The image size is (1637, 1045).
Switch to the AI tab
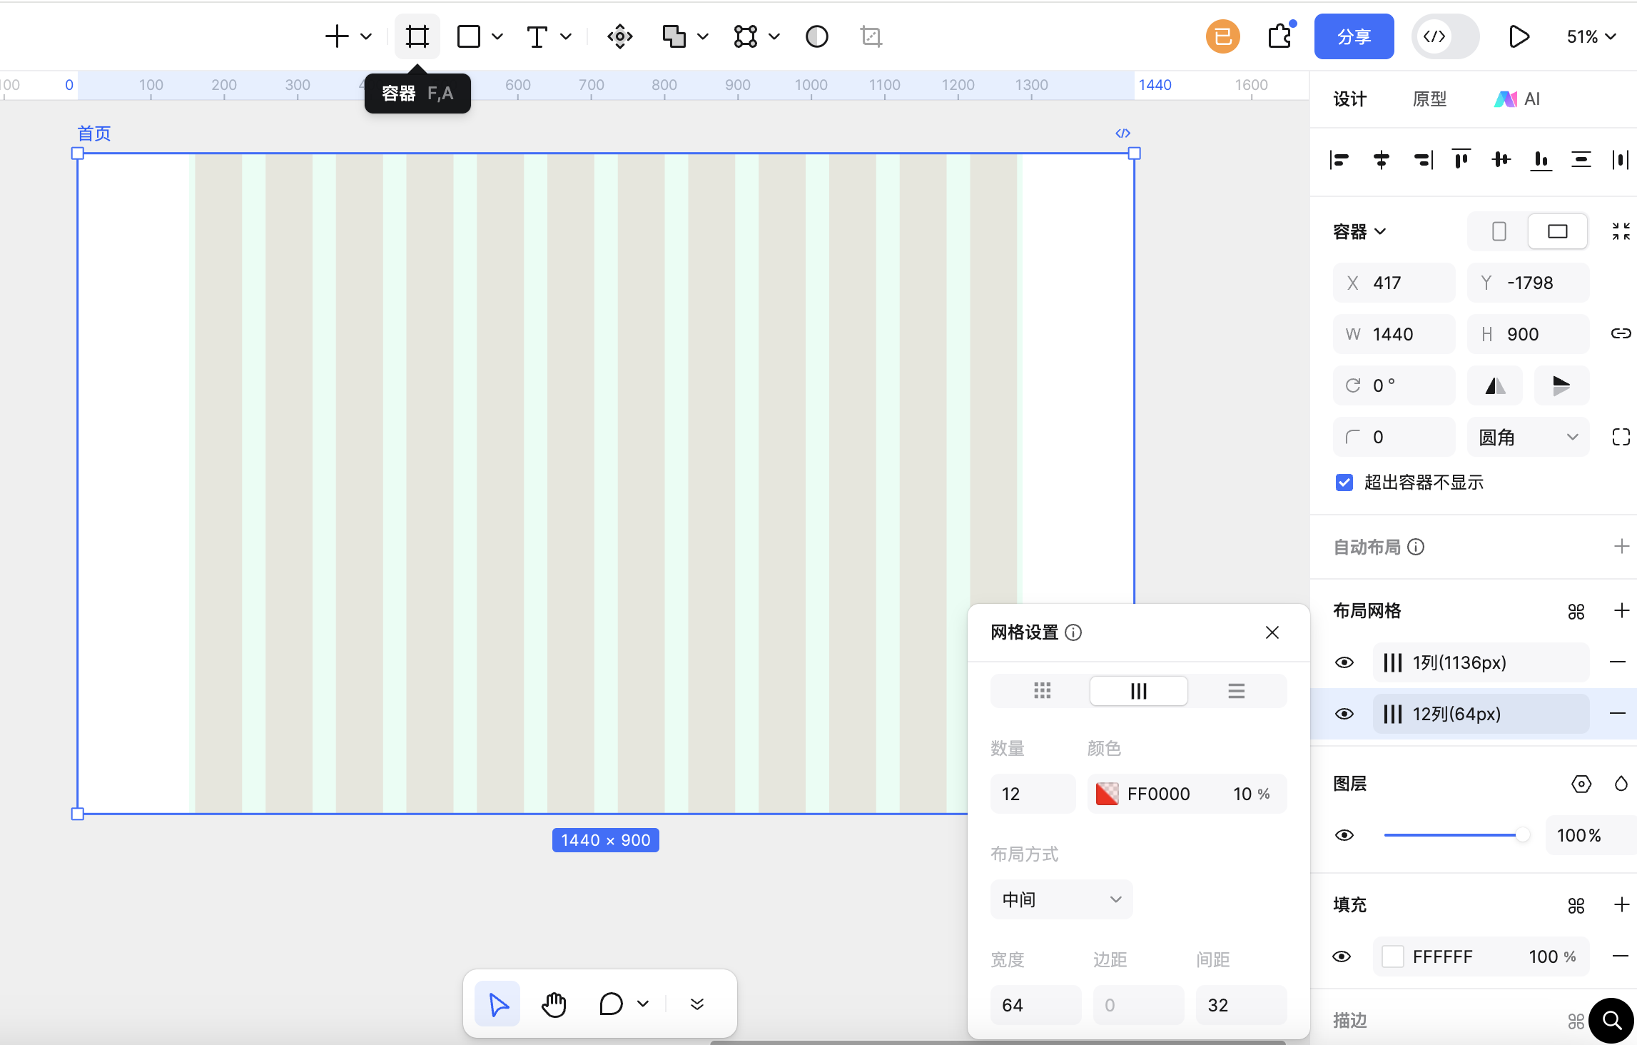1518,99
